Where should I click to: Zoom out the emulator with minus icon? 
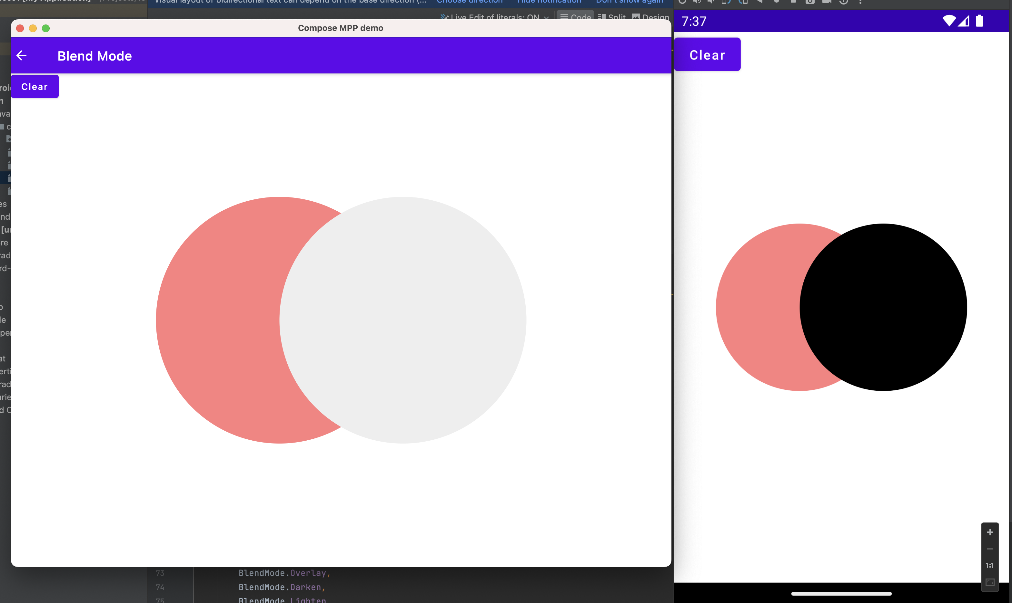(990, 549)
